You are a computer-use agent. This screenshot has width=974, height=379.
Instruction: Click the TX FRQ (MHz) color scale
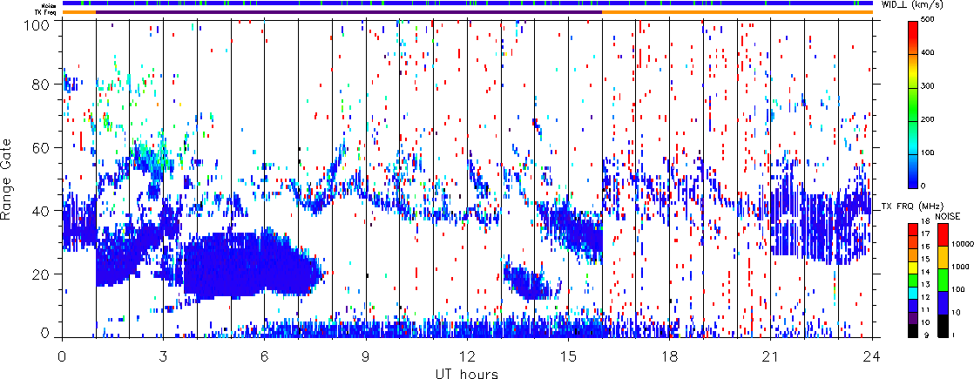coord(912,281)
